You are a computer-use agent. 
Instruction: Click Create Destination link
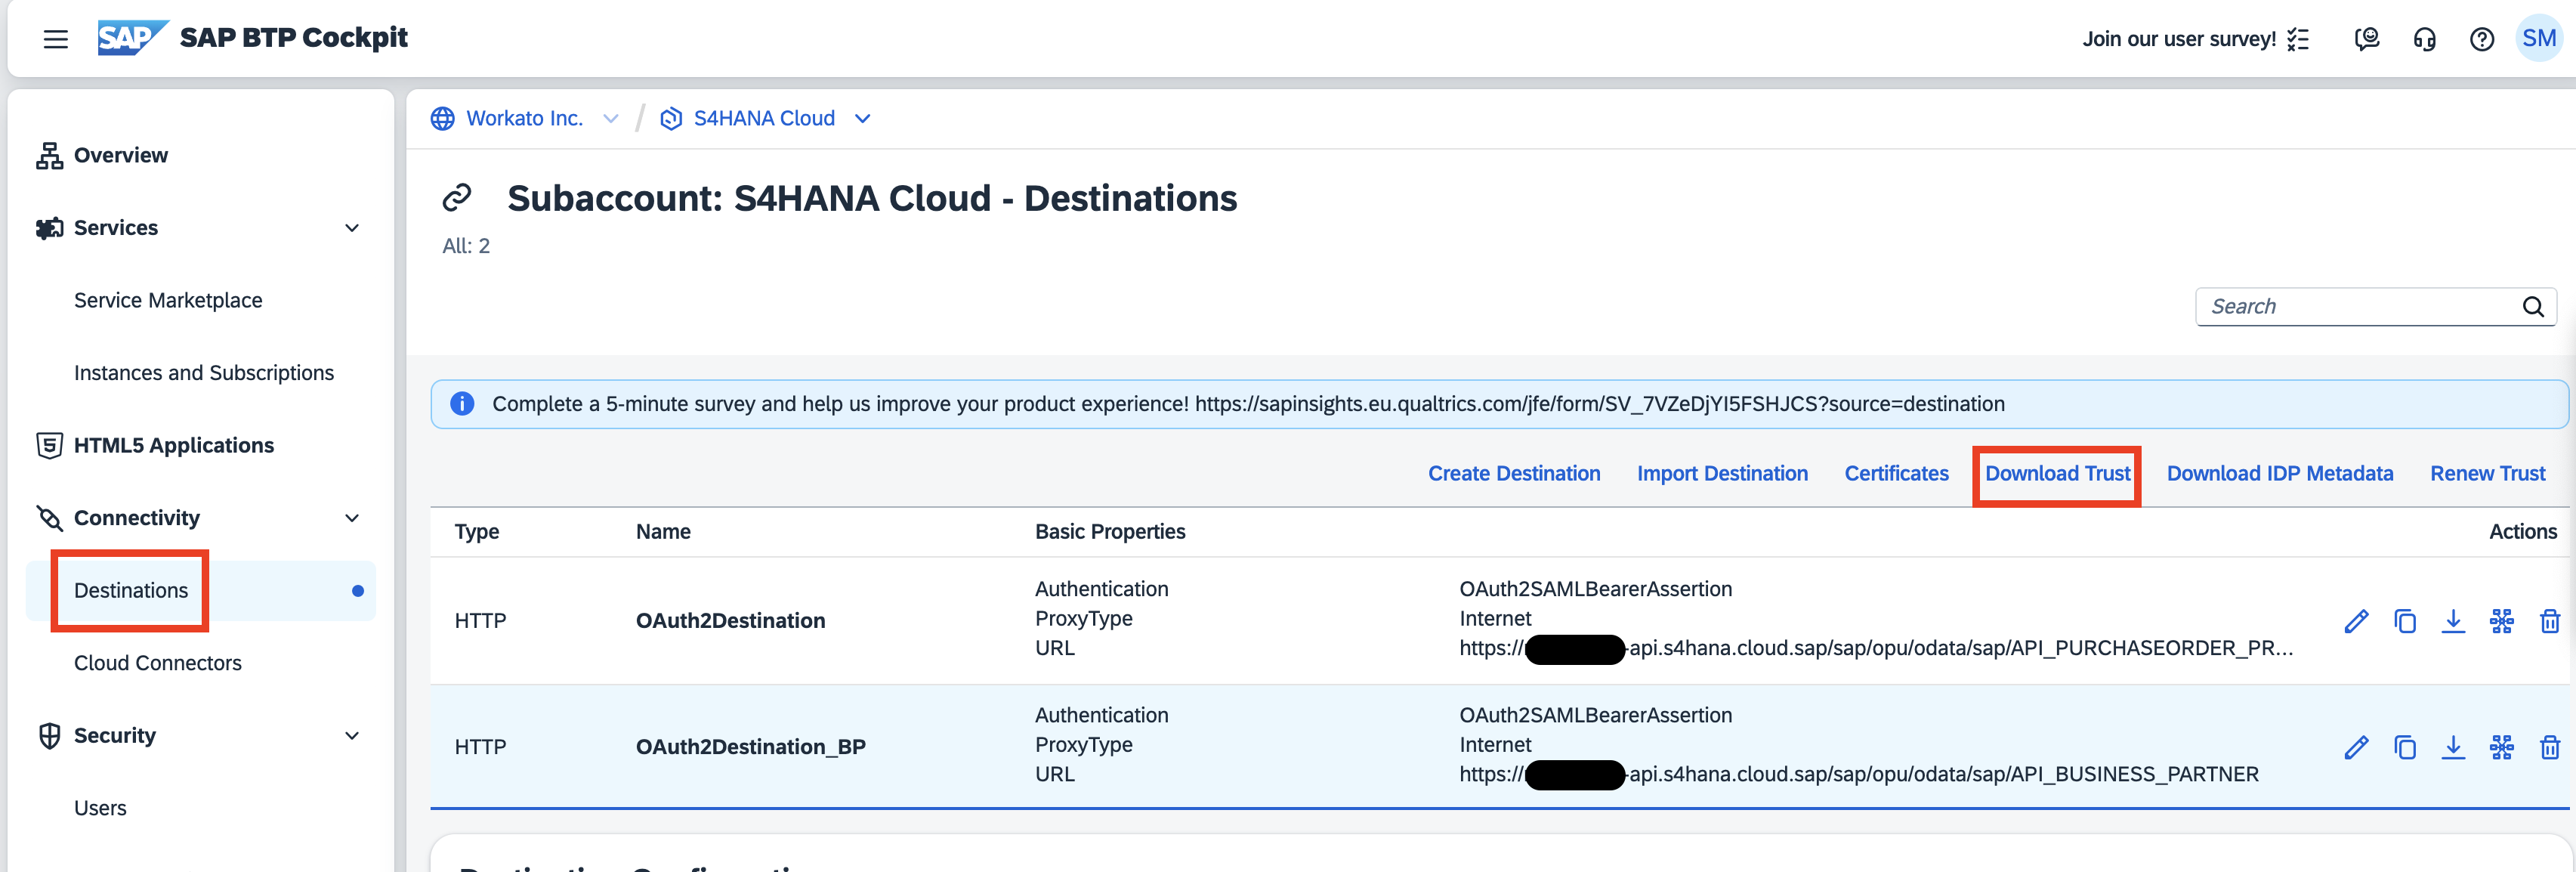click(1513, 474)
